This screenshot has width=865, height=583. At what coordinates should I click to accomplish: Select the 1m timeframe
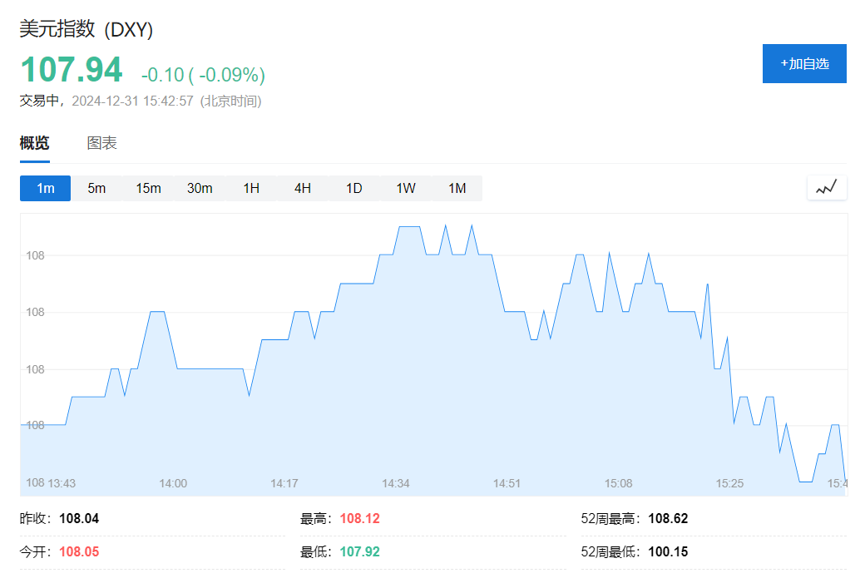(x=45, y=188)
